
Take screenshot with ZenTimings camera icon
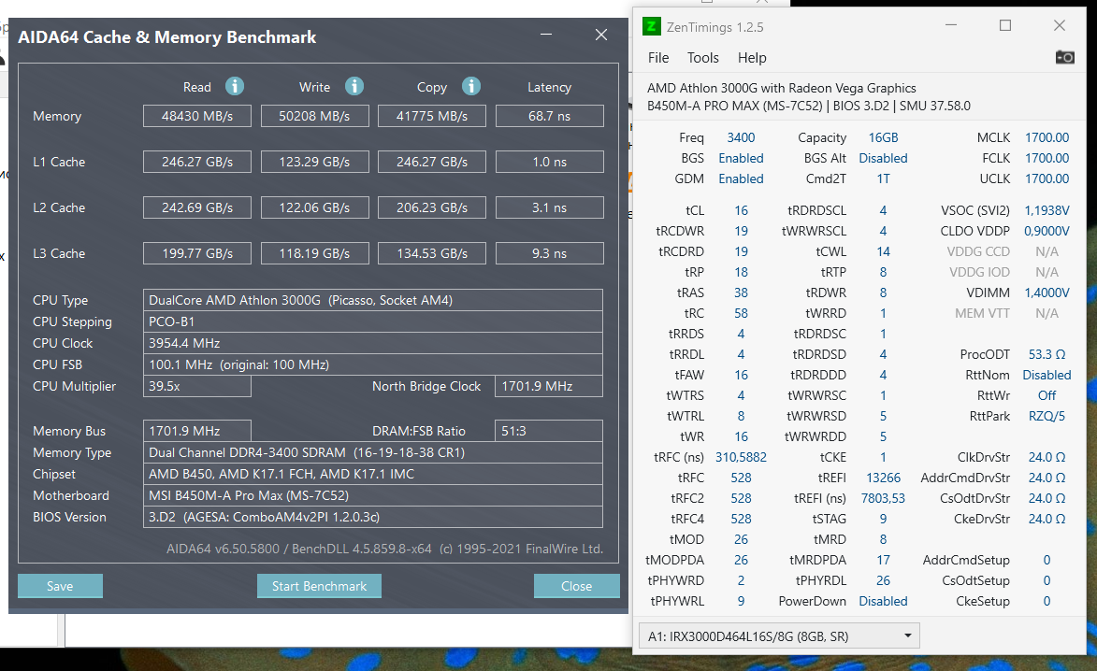click(1064, 58)
